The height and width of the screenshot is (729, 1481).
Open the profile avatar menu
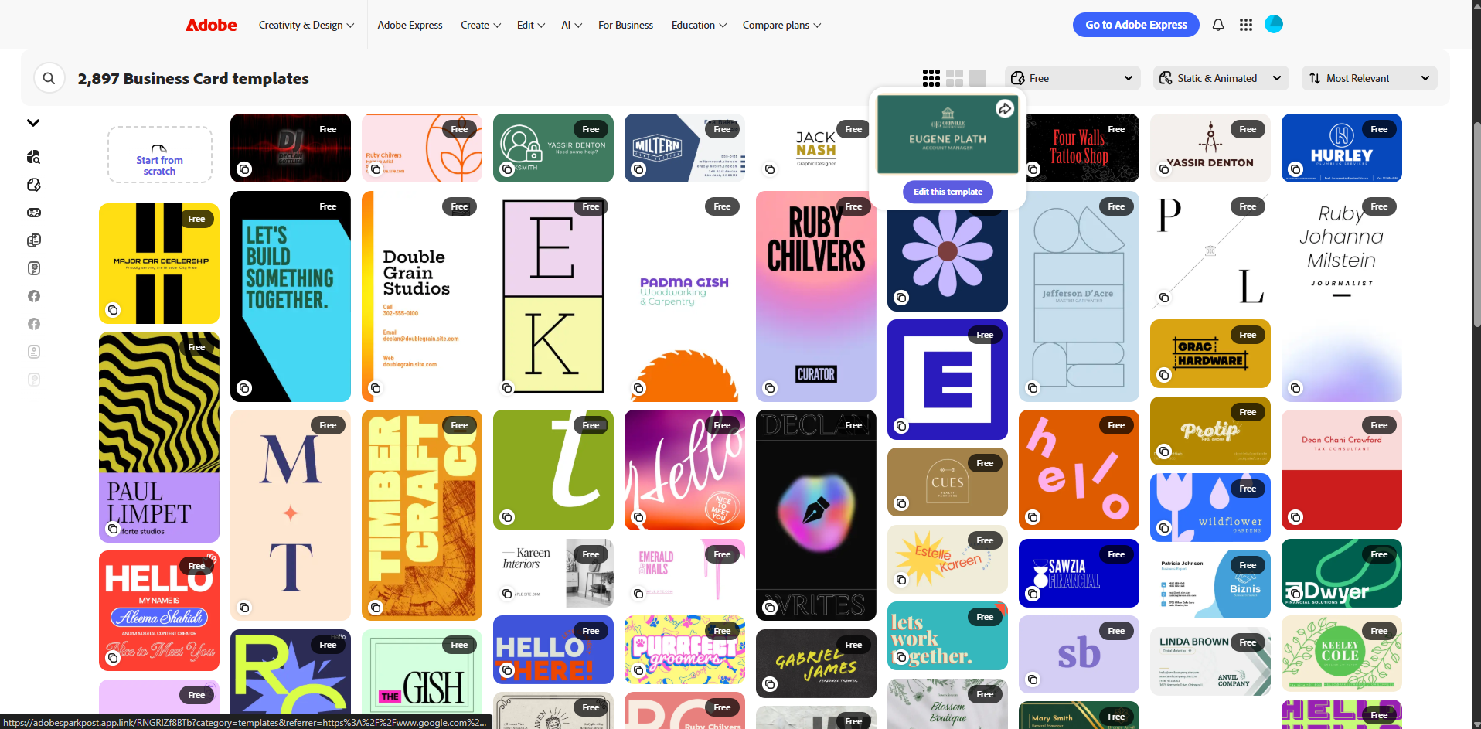pyautogui.click(x=1274, y=25)
